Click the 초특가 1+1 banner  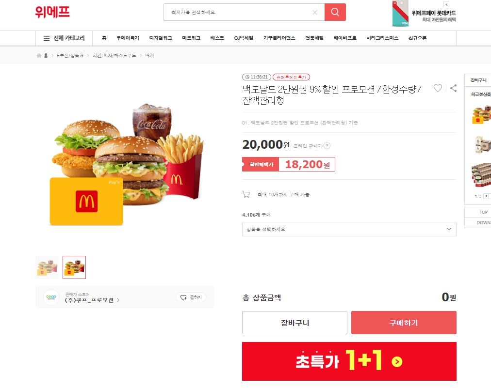click(x=349, y=361)
